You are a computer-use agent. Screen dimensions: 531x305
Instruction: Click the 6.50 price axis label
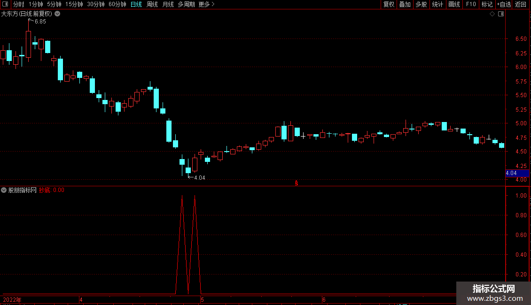pyautogui.click(x=521, y=39)
